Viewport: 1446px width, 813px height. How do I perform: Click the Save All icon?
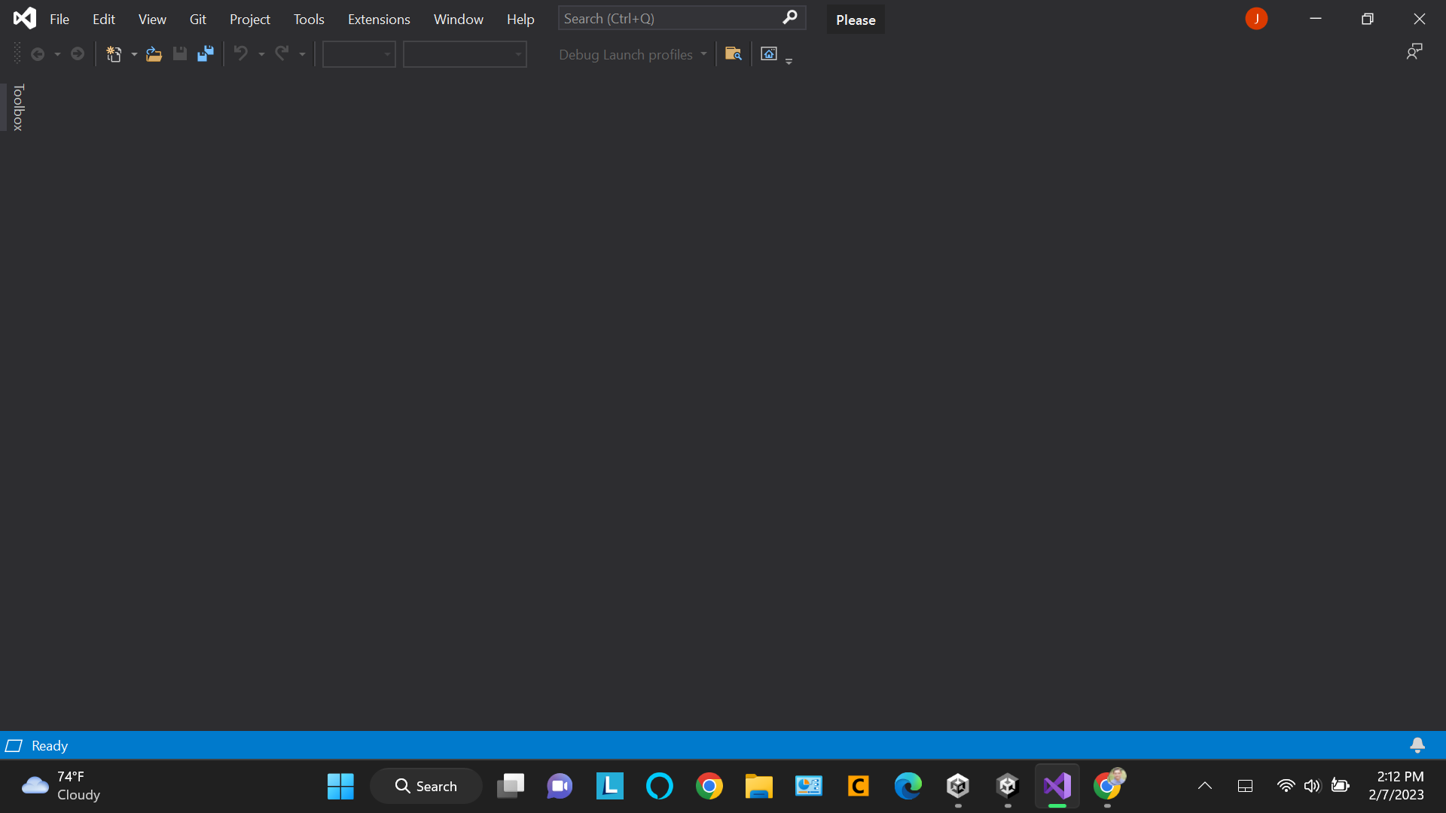(x=204, y=53)
